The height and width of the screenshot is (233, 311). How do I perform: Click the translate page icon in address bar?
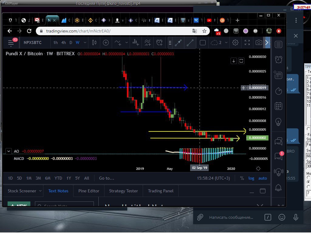coord(195,31)
